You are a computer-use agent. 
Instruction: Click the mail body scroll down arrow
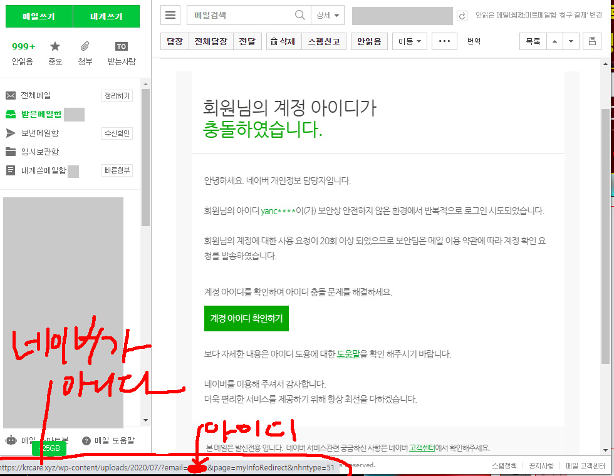click(x=605, y=450)
